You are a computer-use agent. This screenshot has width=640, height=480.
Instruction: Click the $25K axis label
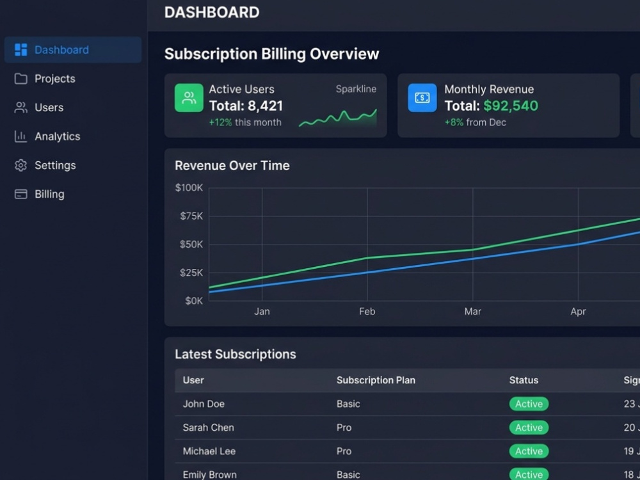pos(191,273)
